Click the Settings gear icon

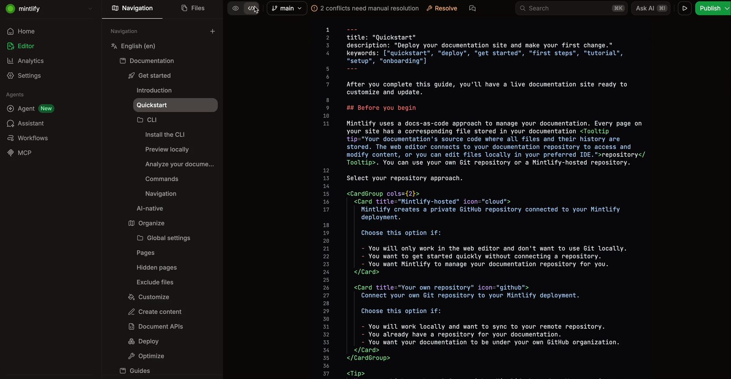tap(11, 75)
